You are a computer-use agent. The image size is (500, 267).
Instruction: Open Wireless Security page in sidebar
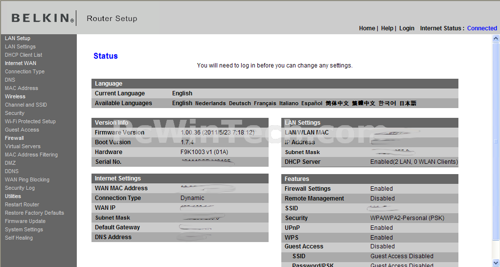point(14,113)
